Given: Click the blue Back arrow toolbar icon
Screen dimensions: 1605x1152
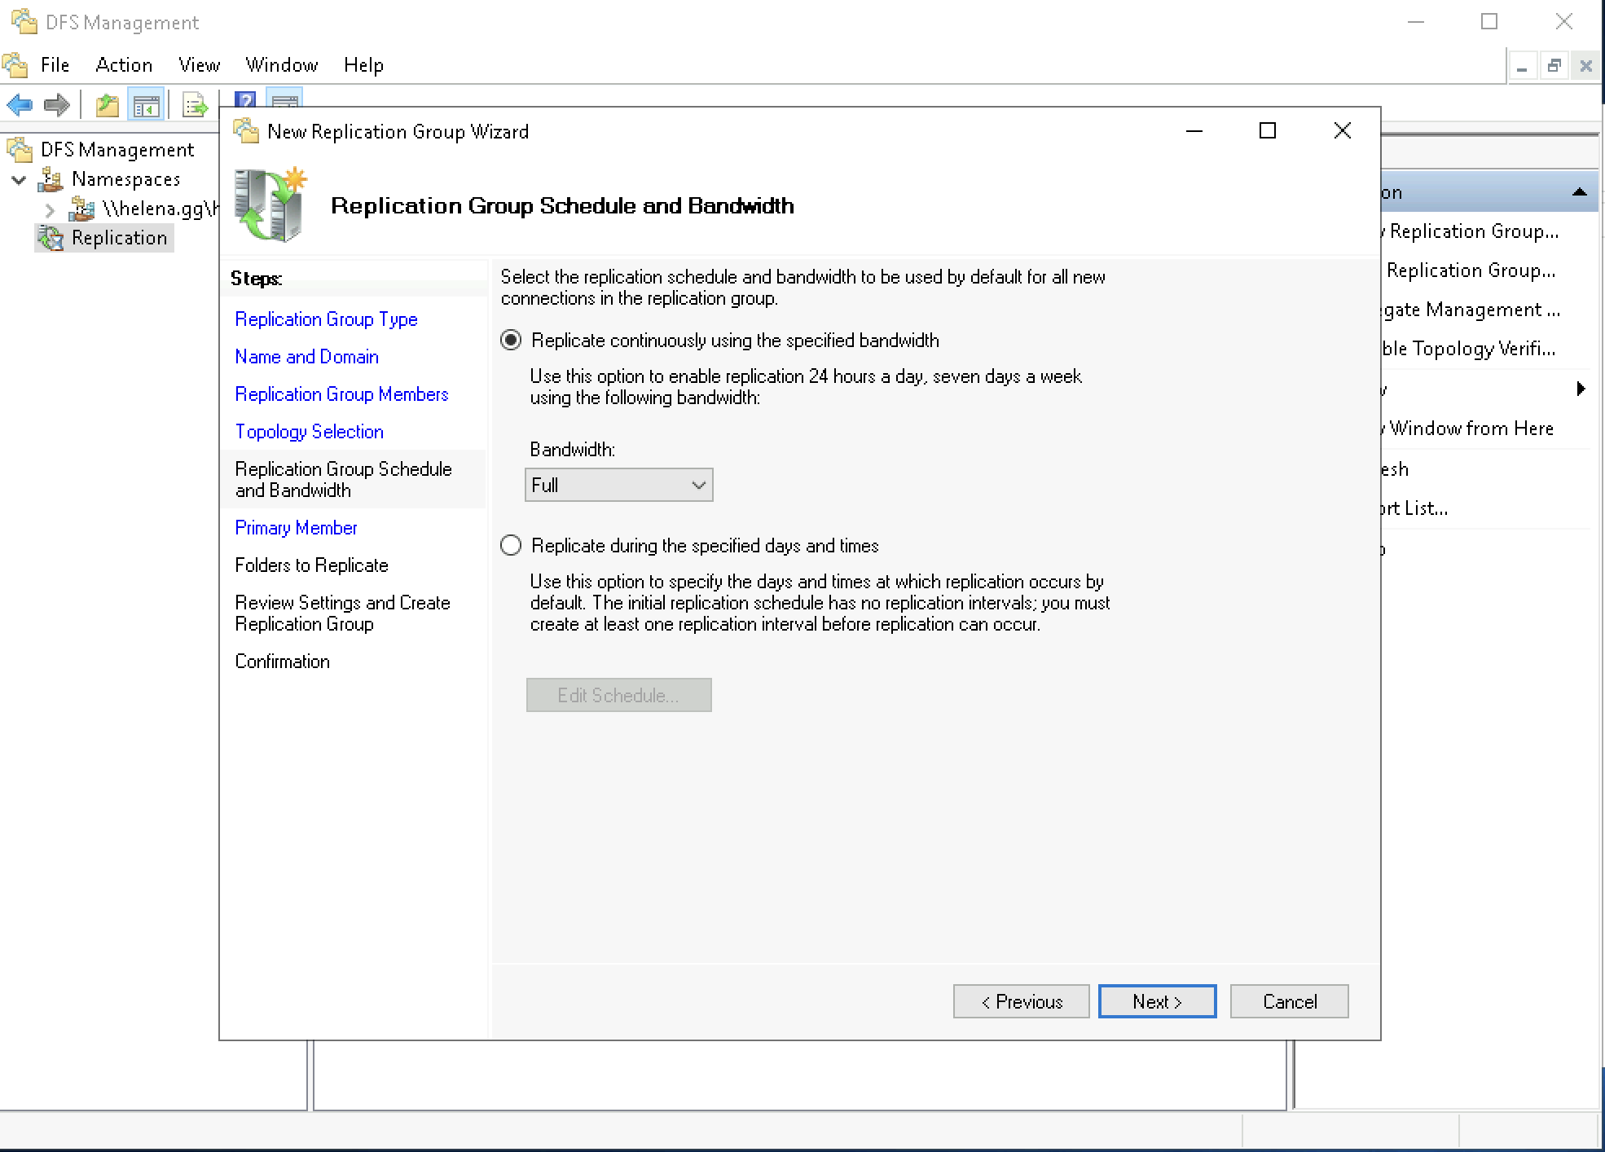Looking at the screenshot, I should point(20,104).
